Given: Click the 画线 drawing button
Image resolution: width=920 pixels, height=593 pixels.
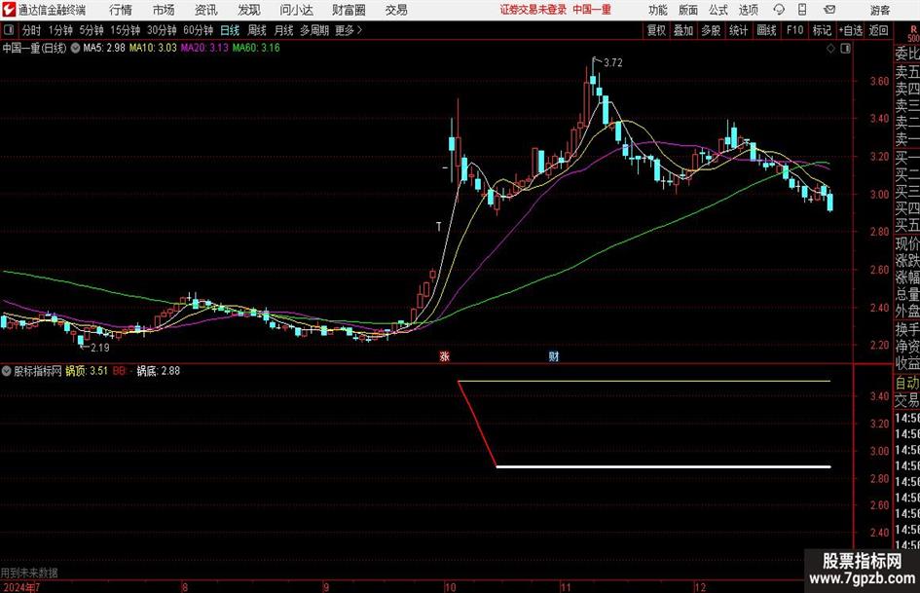Looking at the screenshot, I should pyautogui.click(x=766, y=30).
